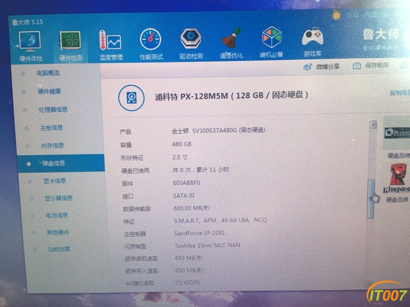Open 温度管理 temperature management icon

(110, 40)
